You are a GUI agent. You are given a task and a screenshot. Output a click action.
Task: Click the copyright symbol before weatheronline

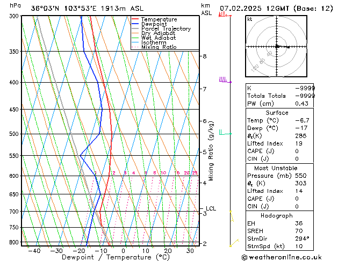pos(244,257)
